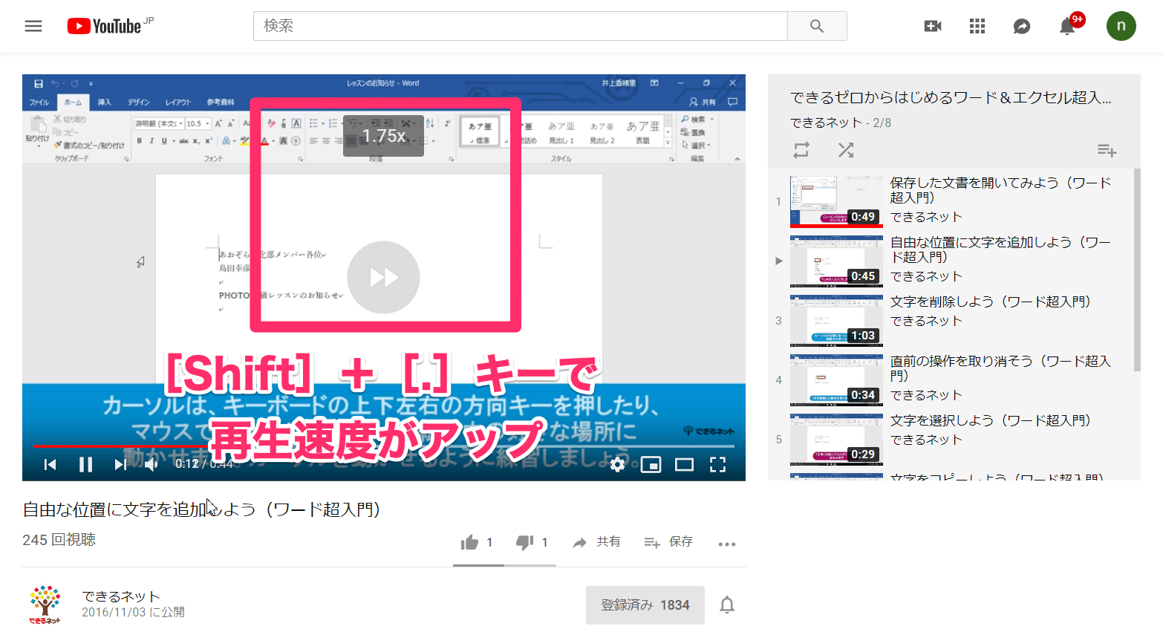
Task: Open more actions three-dot menu
Action: coord(727,544)
